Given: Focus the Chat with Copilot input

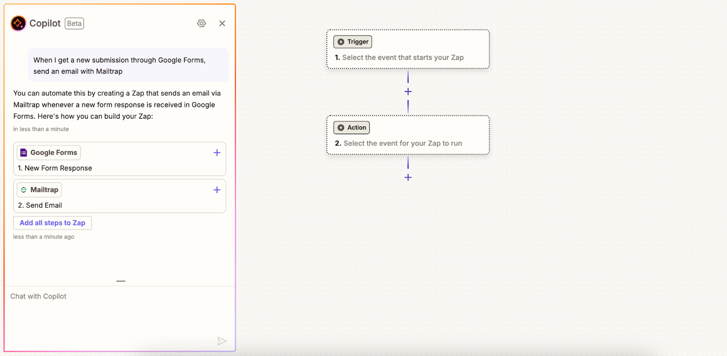Looking at the screenshot, I should [114, 314].
